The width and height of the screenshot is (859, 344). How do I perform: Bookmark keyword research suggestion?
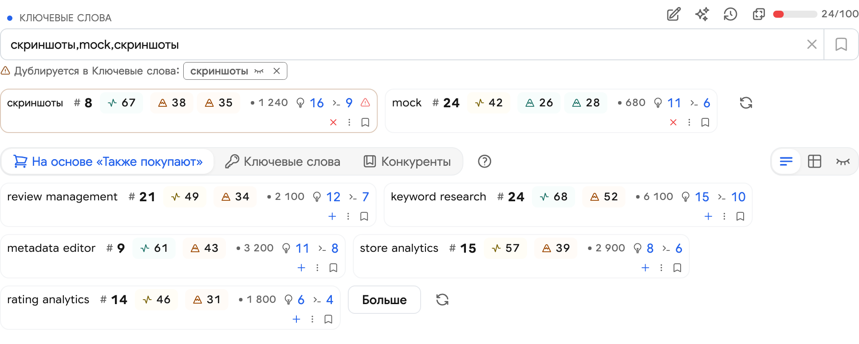click(740, 216)
